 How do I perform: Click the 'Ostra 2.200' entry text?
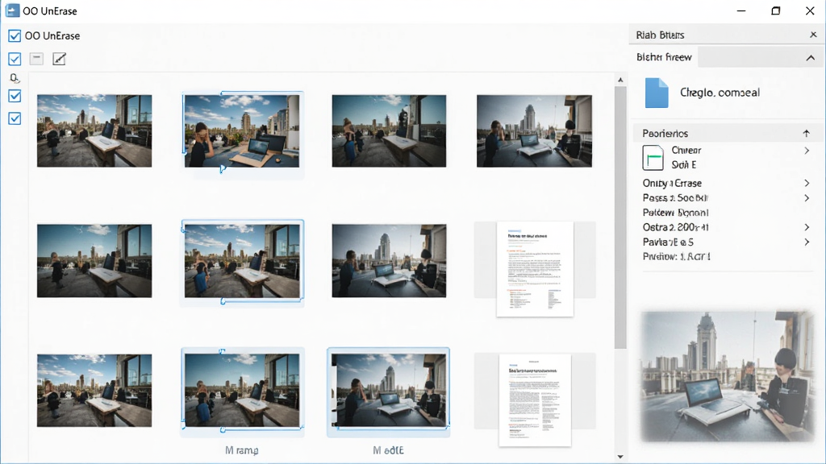(x=675, y=227)
